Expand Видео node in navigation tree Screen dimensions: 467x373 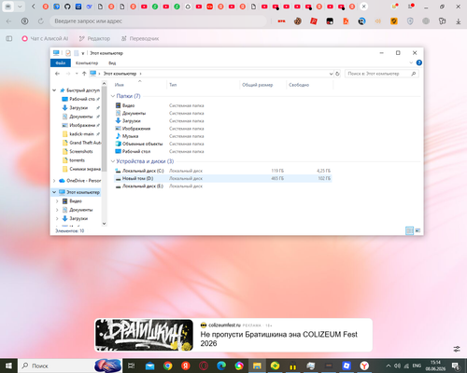[57, 201]
